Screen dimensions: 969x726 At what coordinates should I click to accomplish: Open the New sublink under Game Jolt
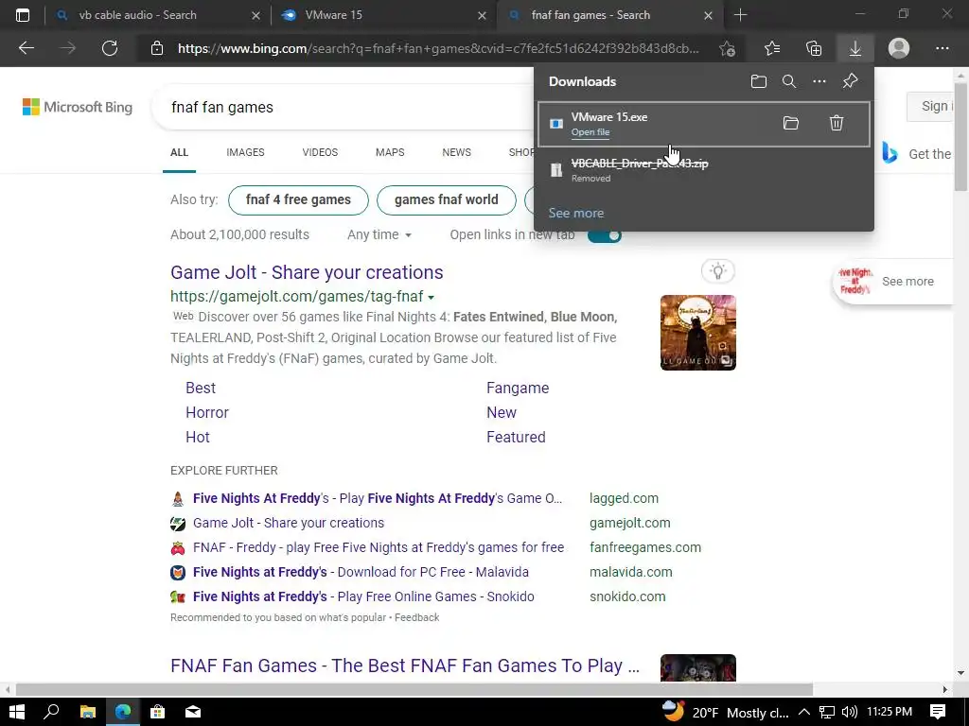(x=502, y=413)
